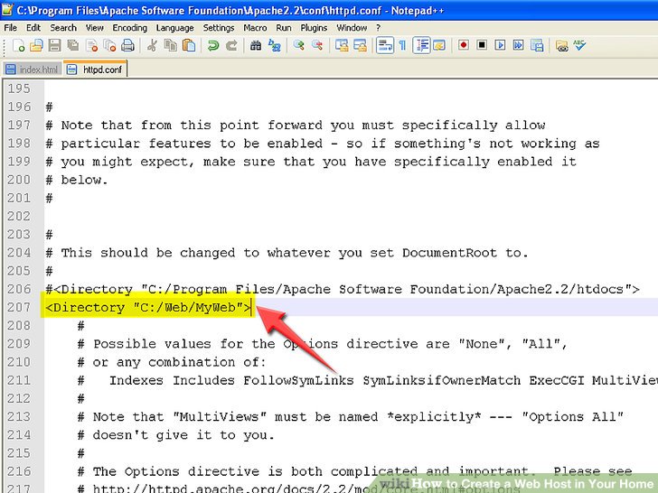Expand the Plugins menu

(x=314, y=27)
